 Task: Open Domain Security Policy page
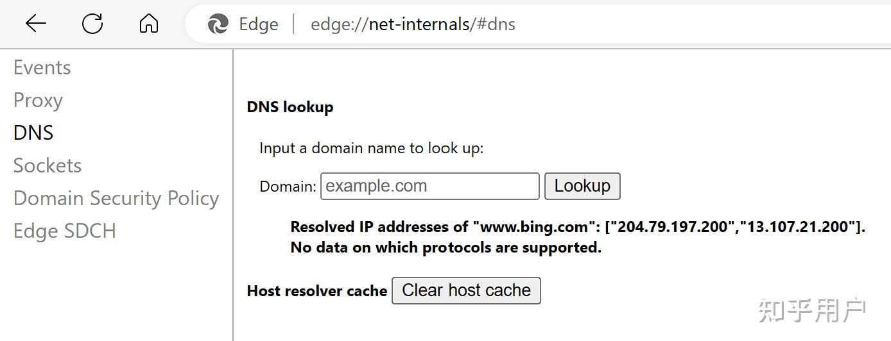pos(116,198)
